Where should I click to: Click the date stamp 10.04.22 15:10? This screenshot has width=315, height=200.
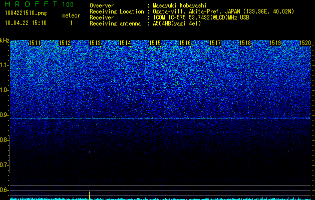click(26, 23)
